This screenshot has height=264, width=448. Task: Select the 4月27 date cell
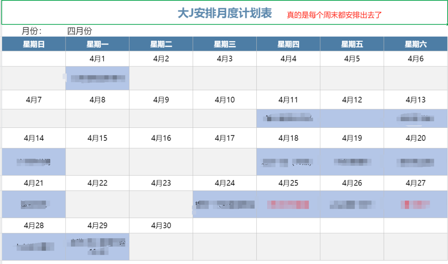(416, 183)
